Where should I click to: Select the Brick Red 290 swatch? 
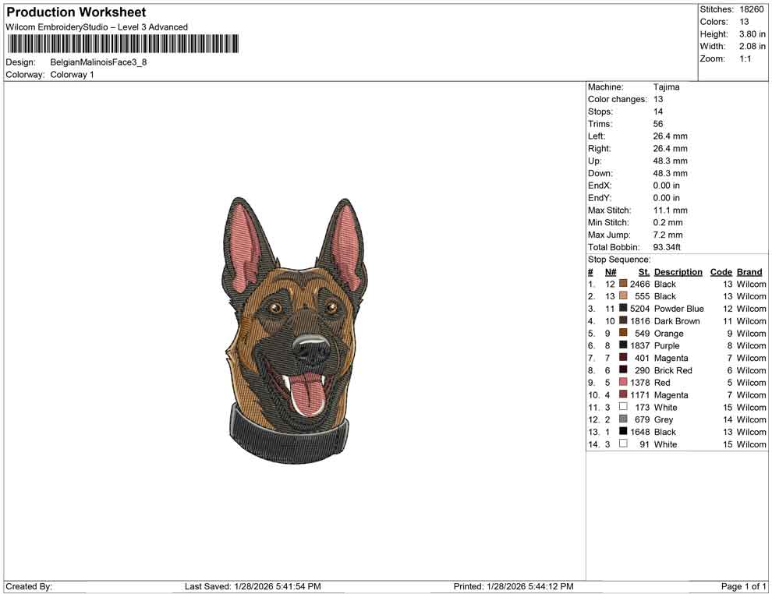(623, 370)
